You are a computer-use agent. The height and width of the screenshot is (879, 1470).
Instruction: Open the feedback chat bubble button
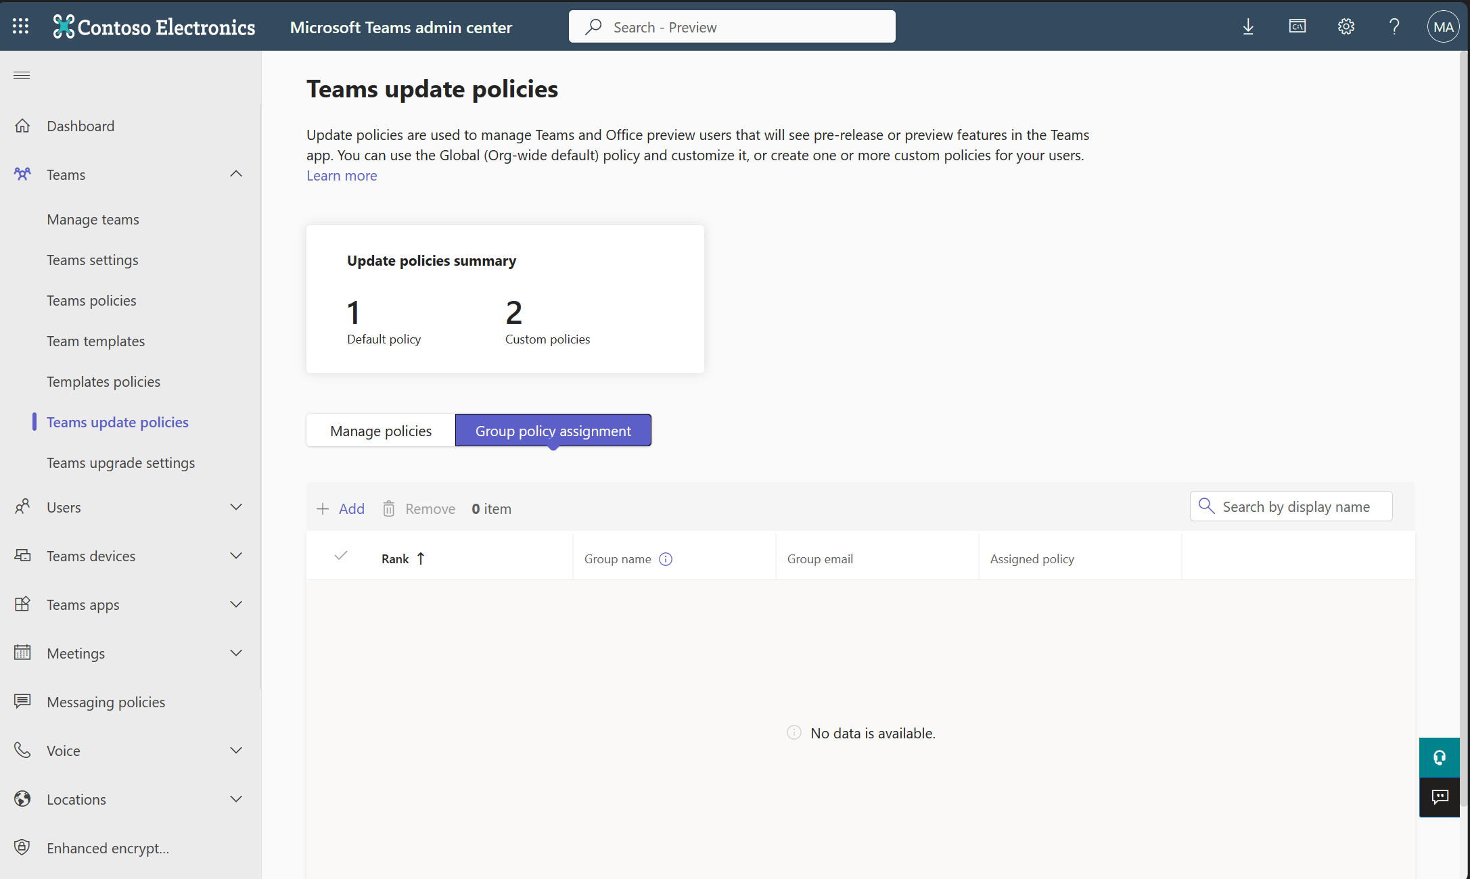(1439, 797)
